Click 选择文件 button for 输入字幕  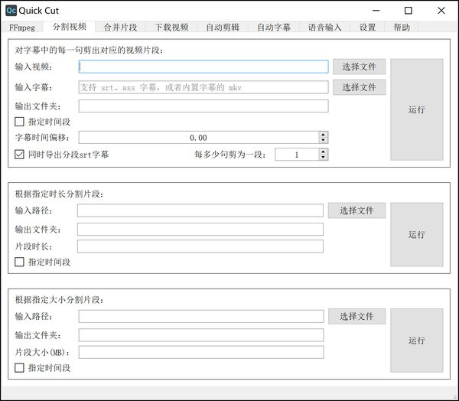[x=359, y=87]
